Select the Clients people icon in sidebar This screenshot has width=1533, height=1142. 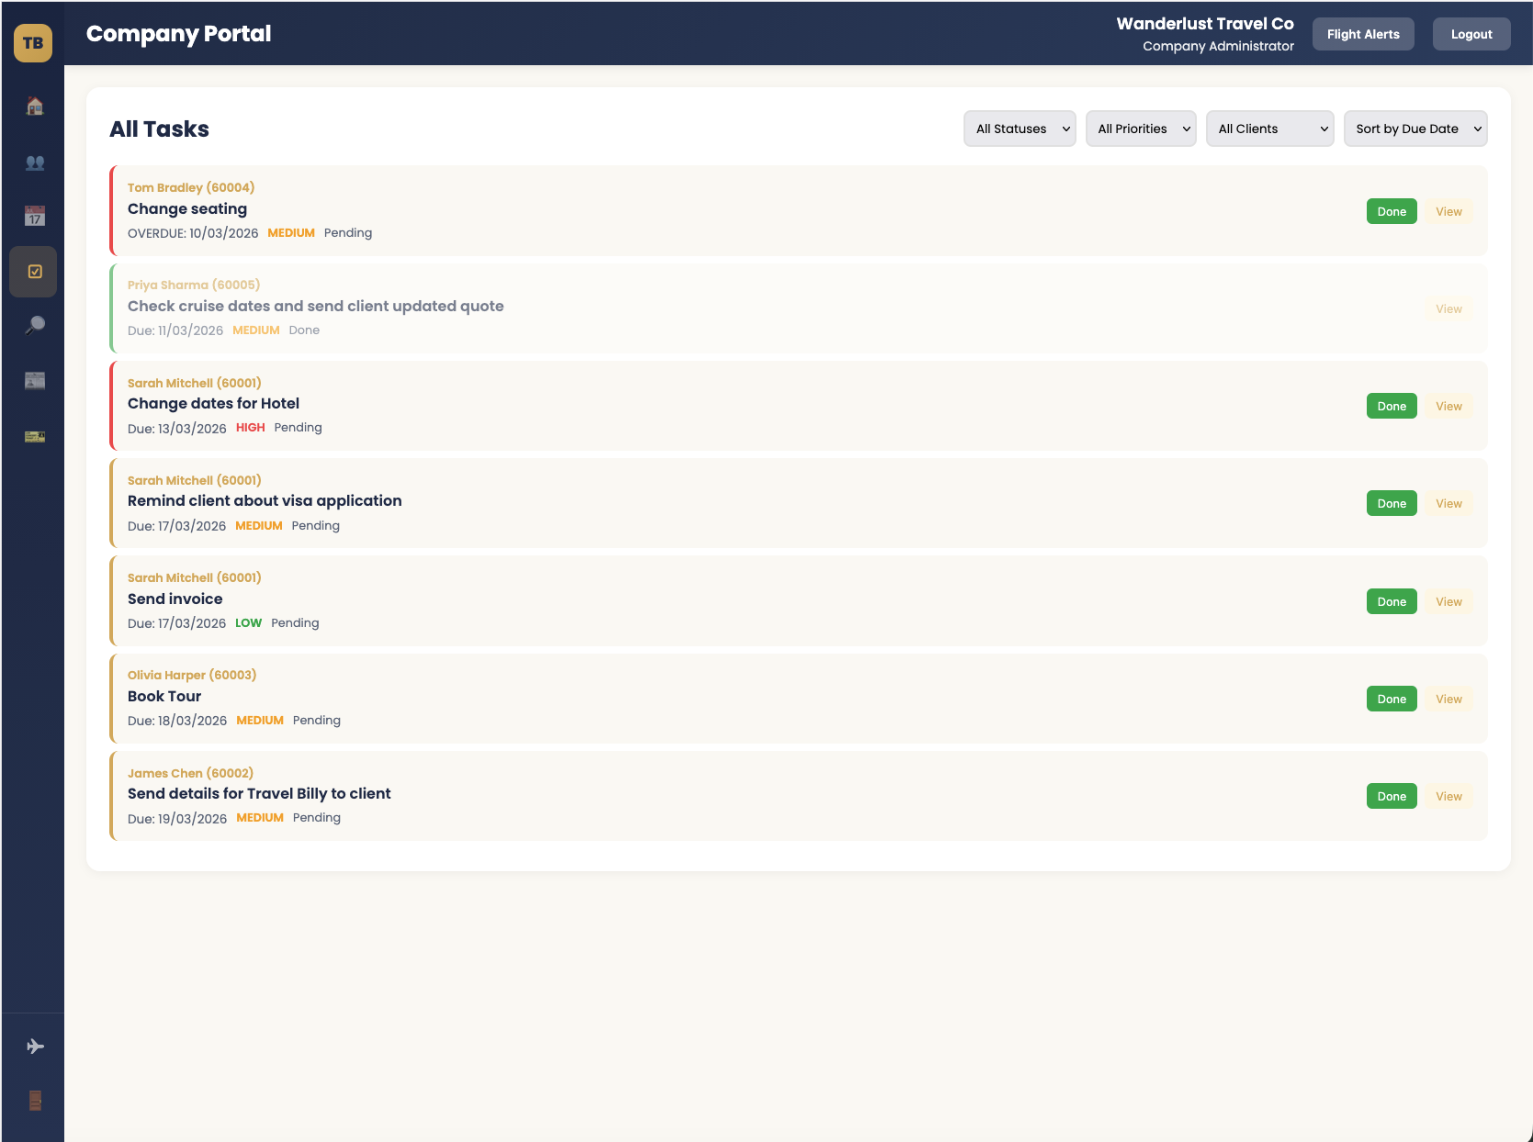(33, 162)
